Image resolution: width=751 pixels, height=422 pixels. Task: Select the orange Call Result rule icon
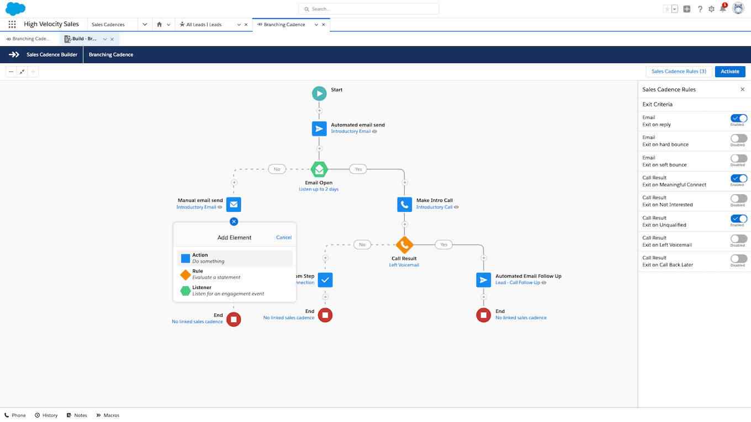(x=405, y=244)
